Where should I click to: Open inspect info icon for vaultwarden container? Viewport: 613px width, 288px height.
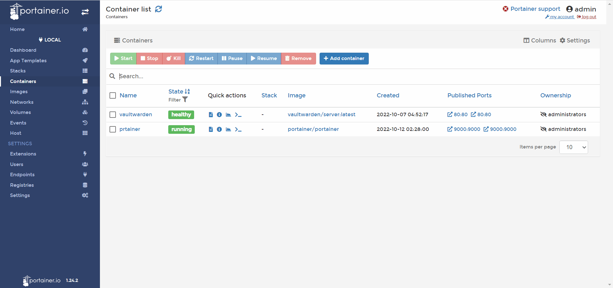coord(219,115)
